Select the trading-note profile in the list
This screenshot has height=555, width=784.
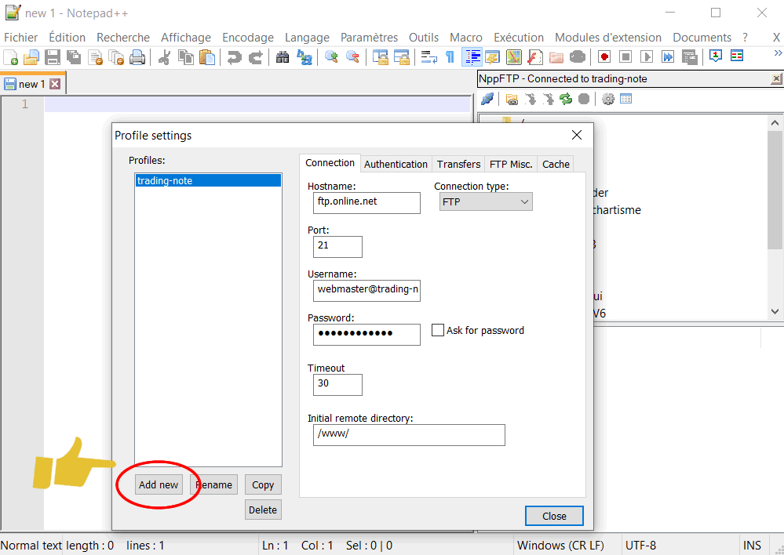point(208,181)
